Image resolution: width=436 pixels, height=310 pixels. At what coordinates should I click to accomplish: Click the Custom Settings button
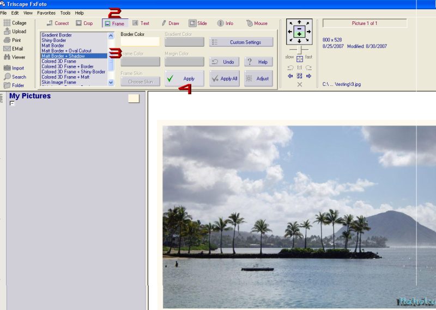pyautogui.click(x=241, y=42)
